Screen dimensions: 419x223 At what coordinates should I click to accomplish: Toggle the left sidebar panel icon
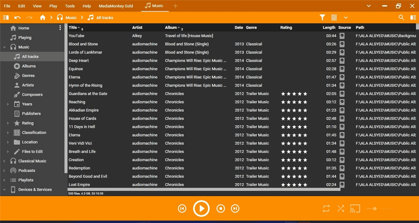6,17
